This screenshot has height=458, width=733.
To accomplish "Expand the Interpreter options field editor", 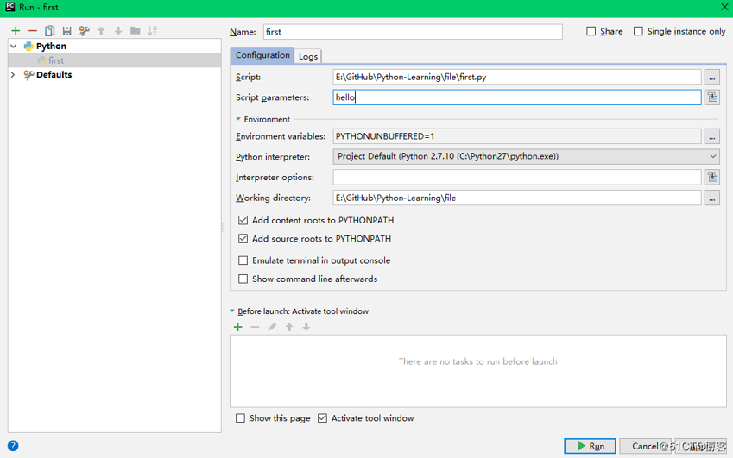I will tap(712, 178).
